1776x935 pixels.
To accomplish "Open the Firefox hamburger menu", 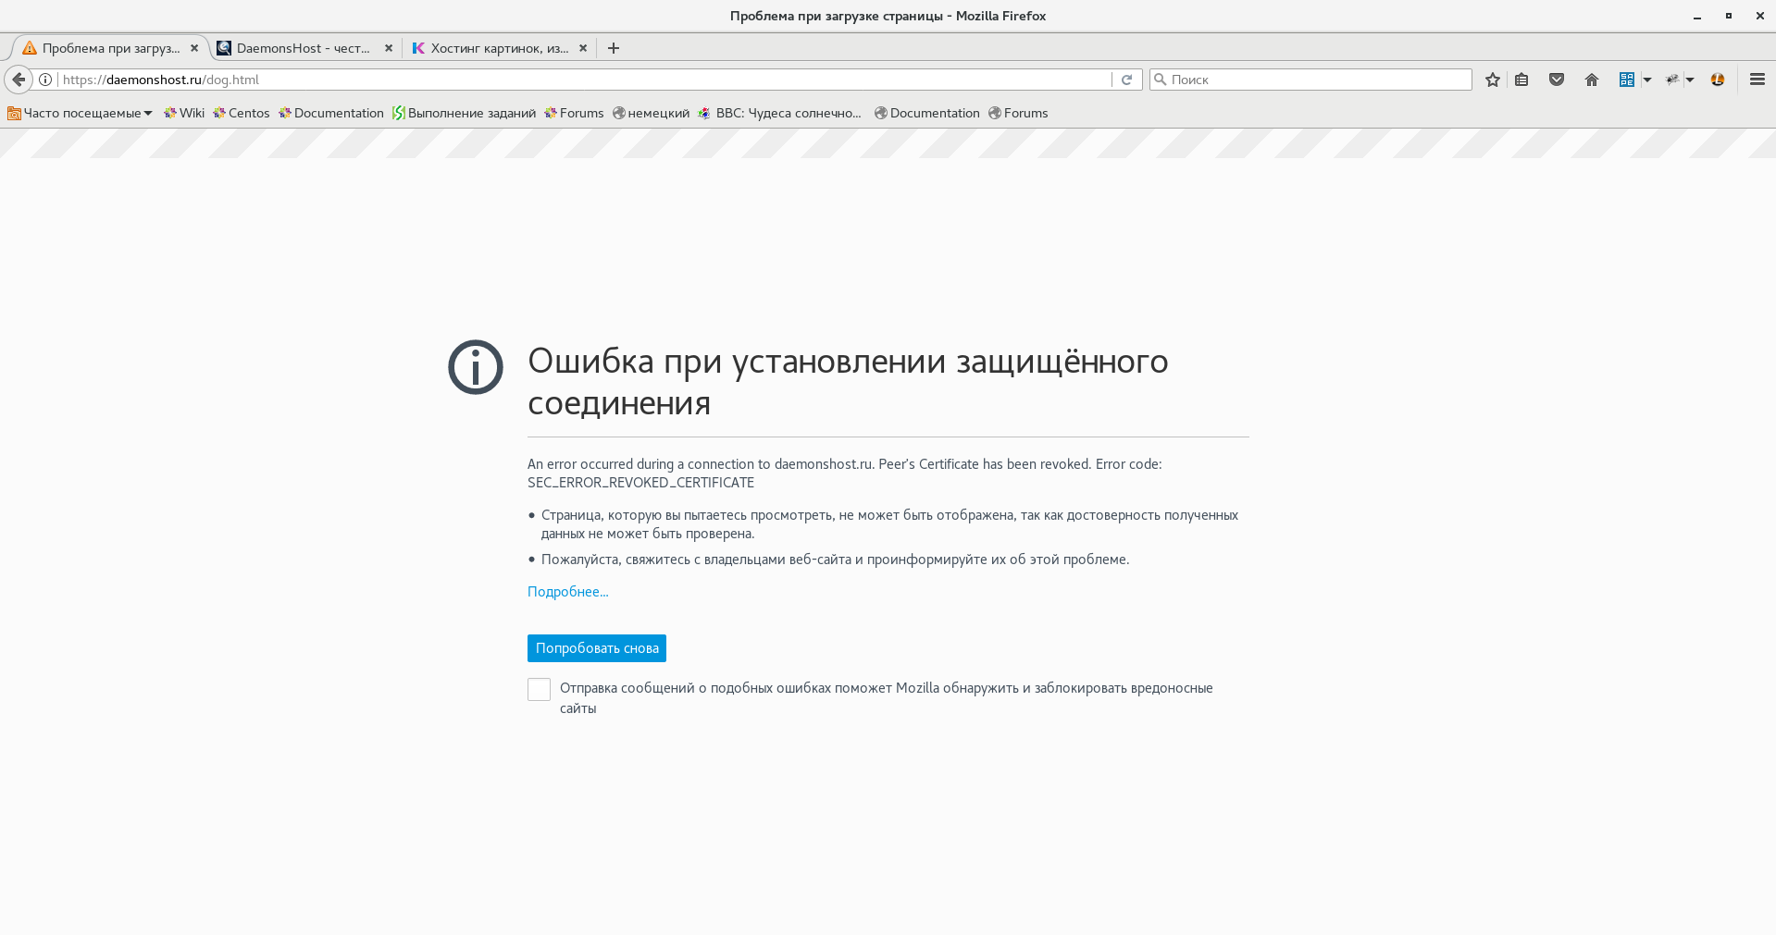I will click(1757, 80).
